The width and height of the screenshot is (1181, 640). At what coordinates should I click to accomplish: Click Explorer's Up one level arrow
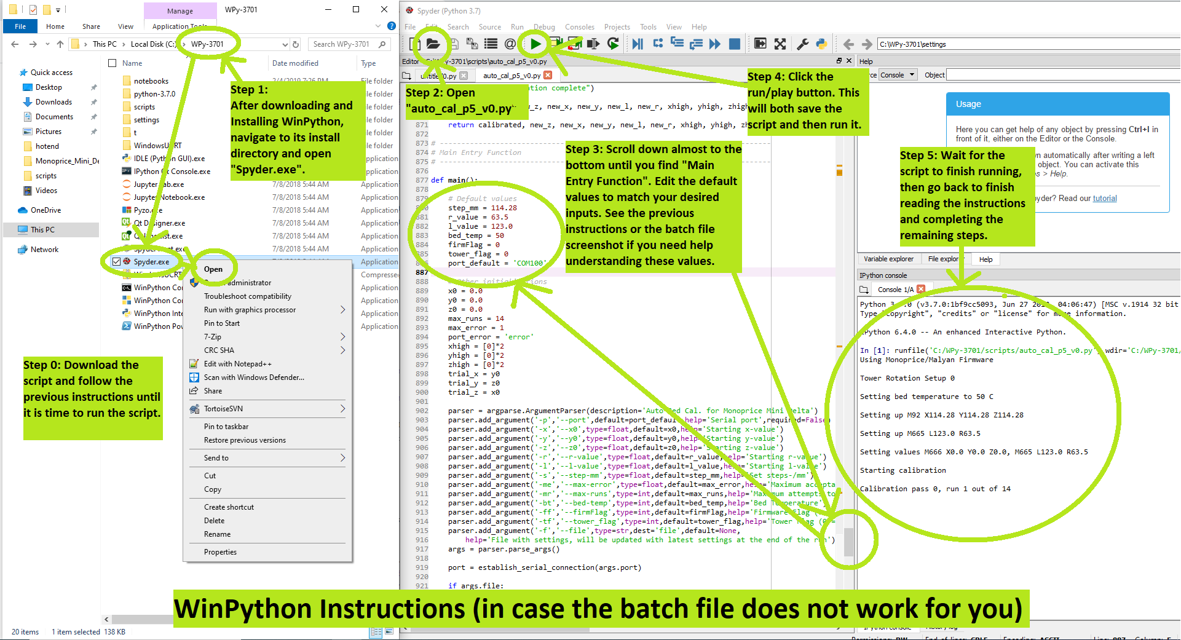pyautogui.click(x=60, y=44)
